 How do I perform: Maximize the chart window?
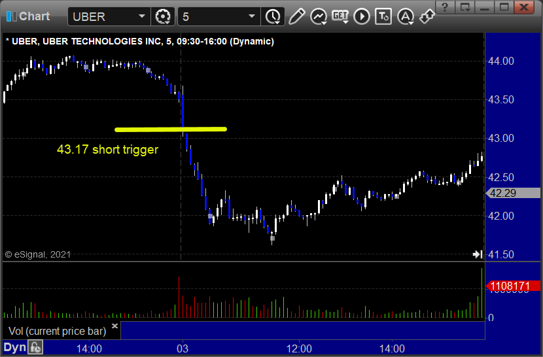coord(504,7)
